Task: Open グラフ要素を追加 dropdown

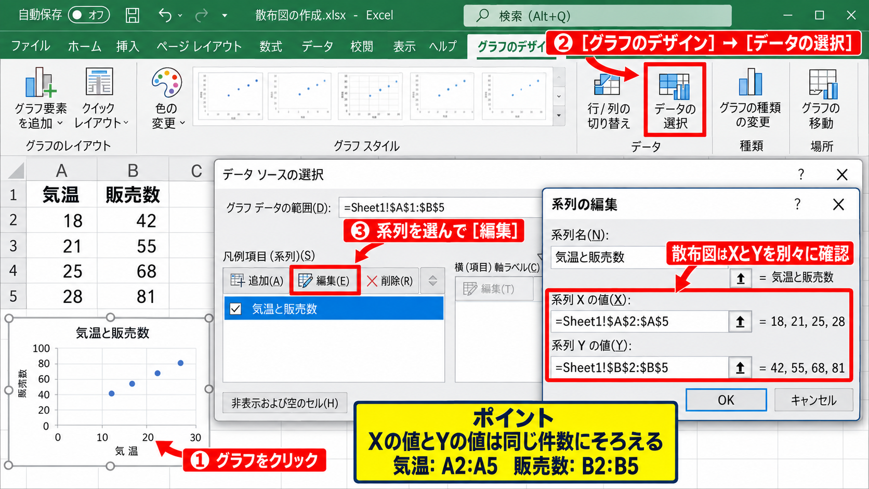Action: pyautogui.click(x=41, y=99)
